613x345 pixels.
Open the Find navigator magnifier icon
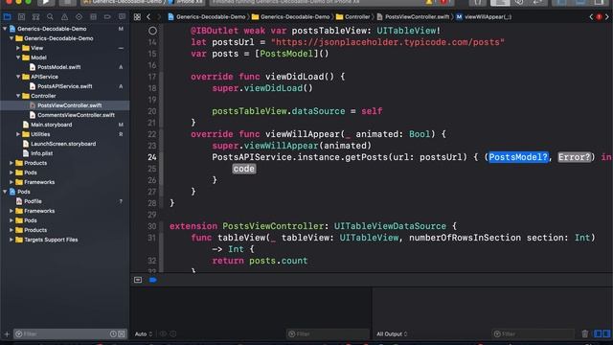pyautogui.click(x=50, y=17)
